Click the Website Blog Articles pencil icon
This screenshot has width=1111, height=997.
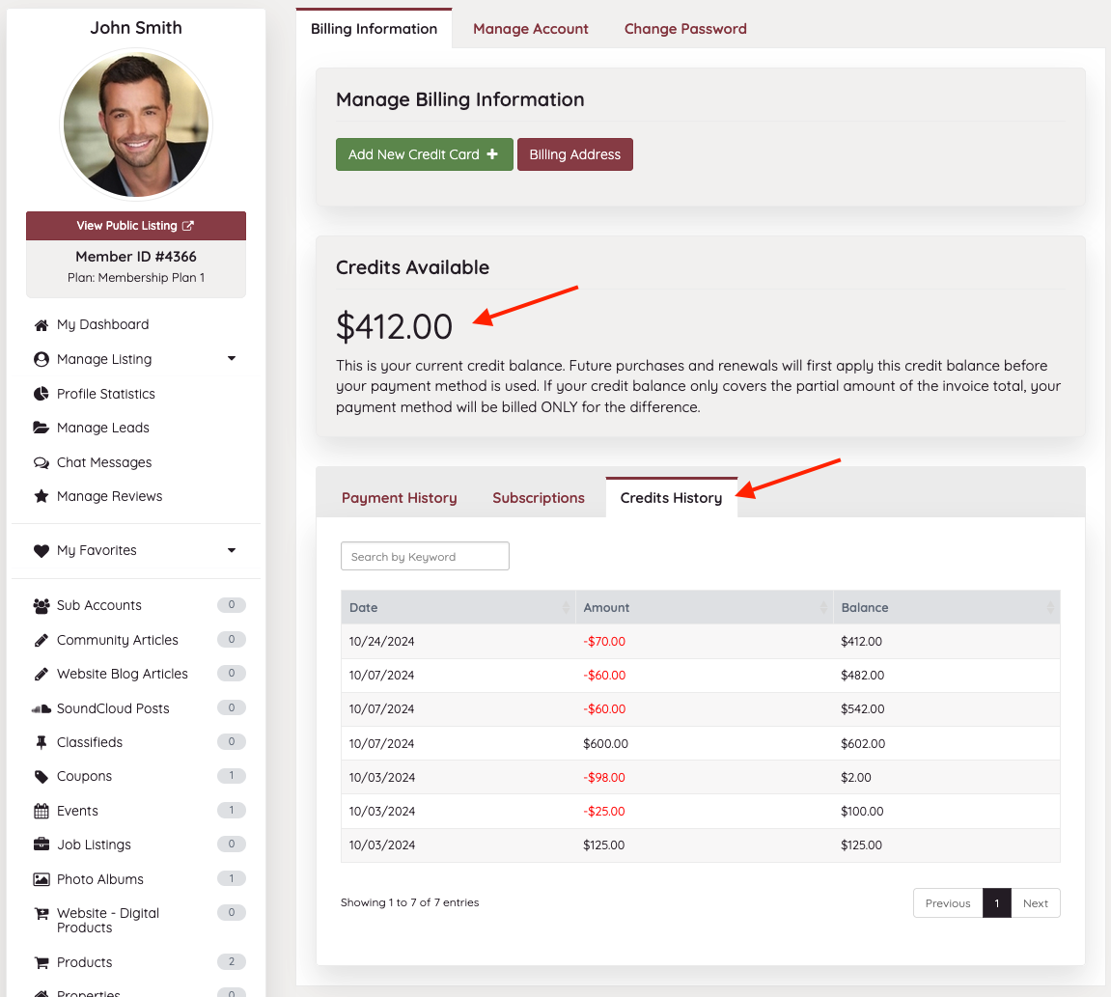tap(42, 675)
